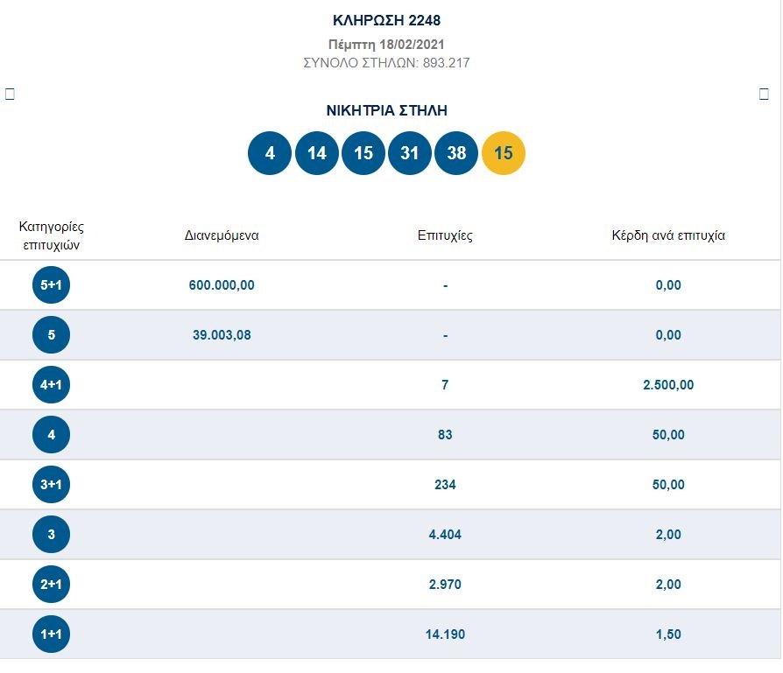Viewport: 783px width, 673px height.
Task: Select winning number ball 31
Action: click(x=410, y=153)
